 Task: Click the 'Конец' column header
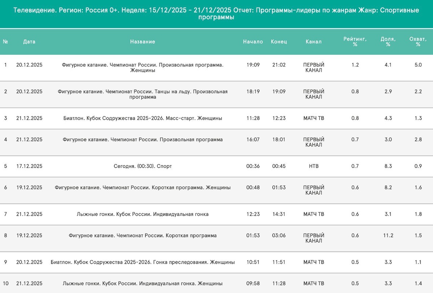[279, 42]
